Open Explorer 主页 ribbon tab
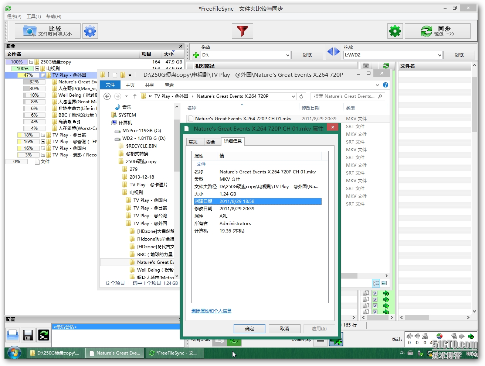 point(130,85)
